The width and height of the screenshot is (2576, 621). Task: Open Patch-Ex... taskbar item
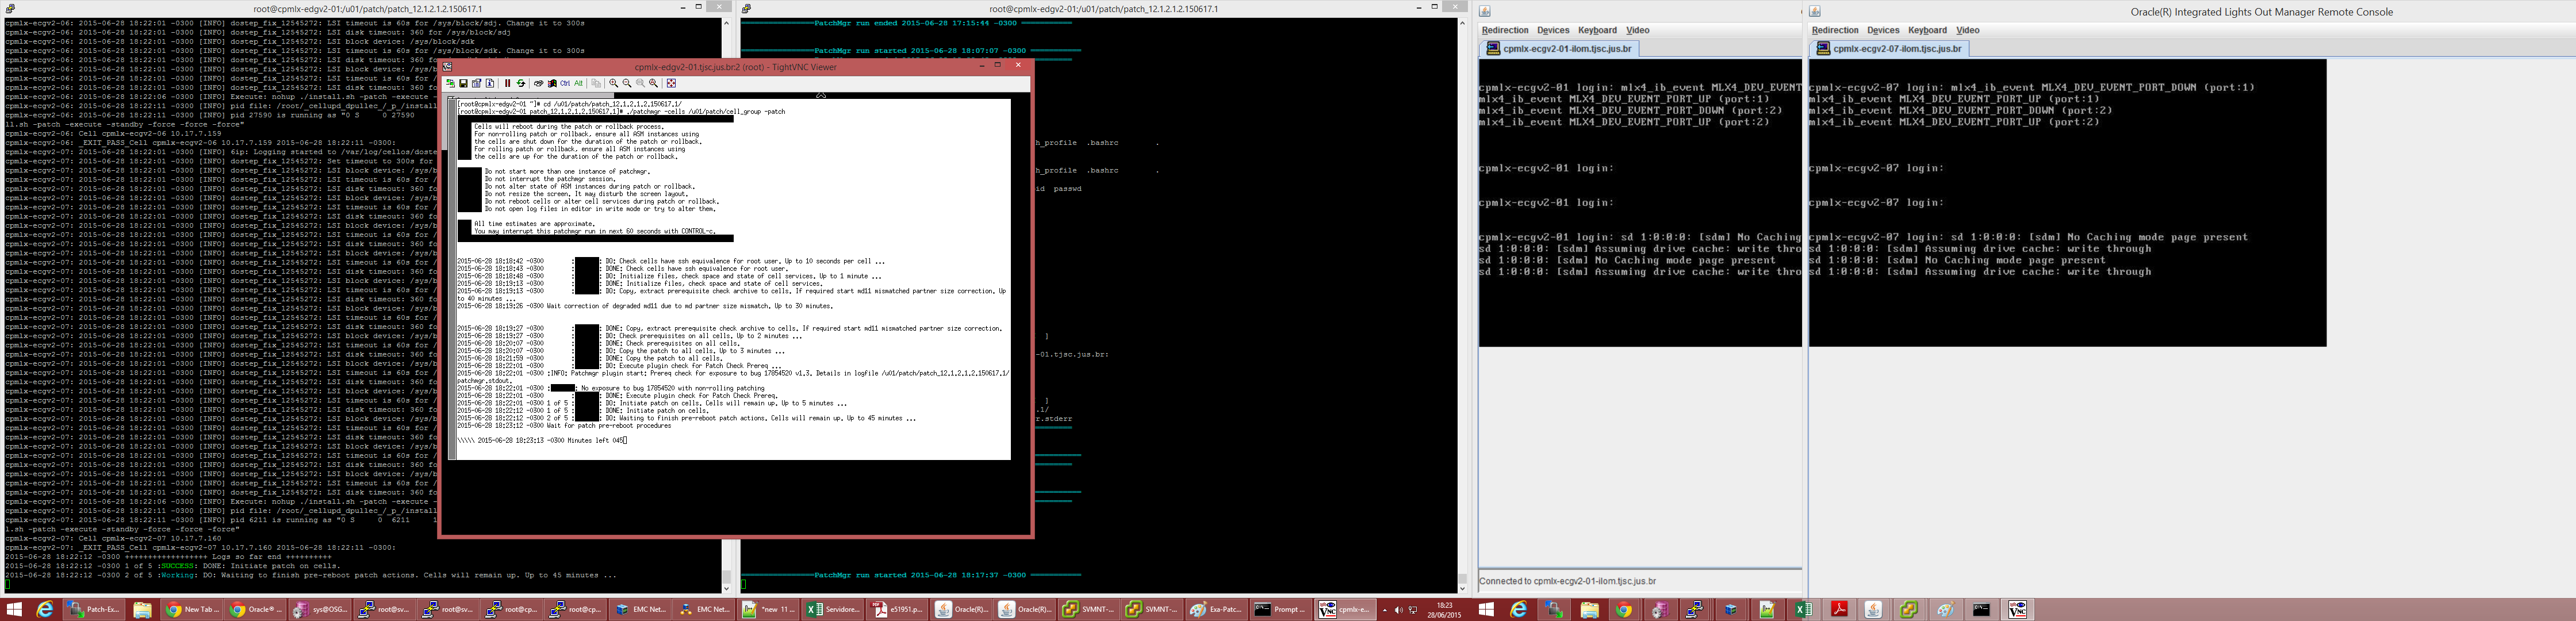[x=94, y=609]
